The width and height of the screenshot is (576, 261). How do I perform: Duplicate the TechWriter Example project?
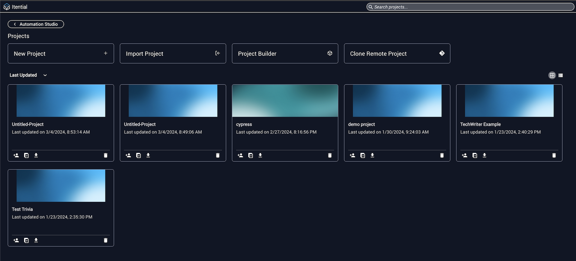pos(475,155)
